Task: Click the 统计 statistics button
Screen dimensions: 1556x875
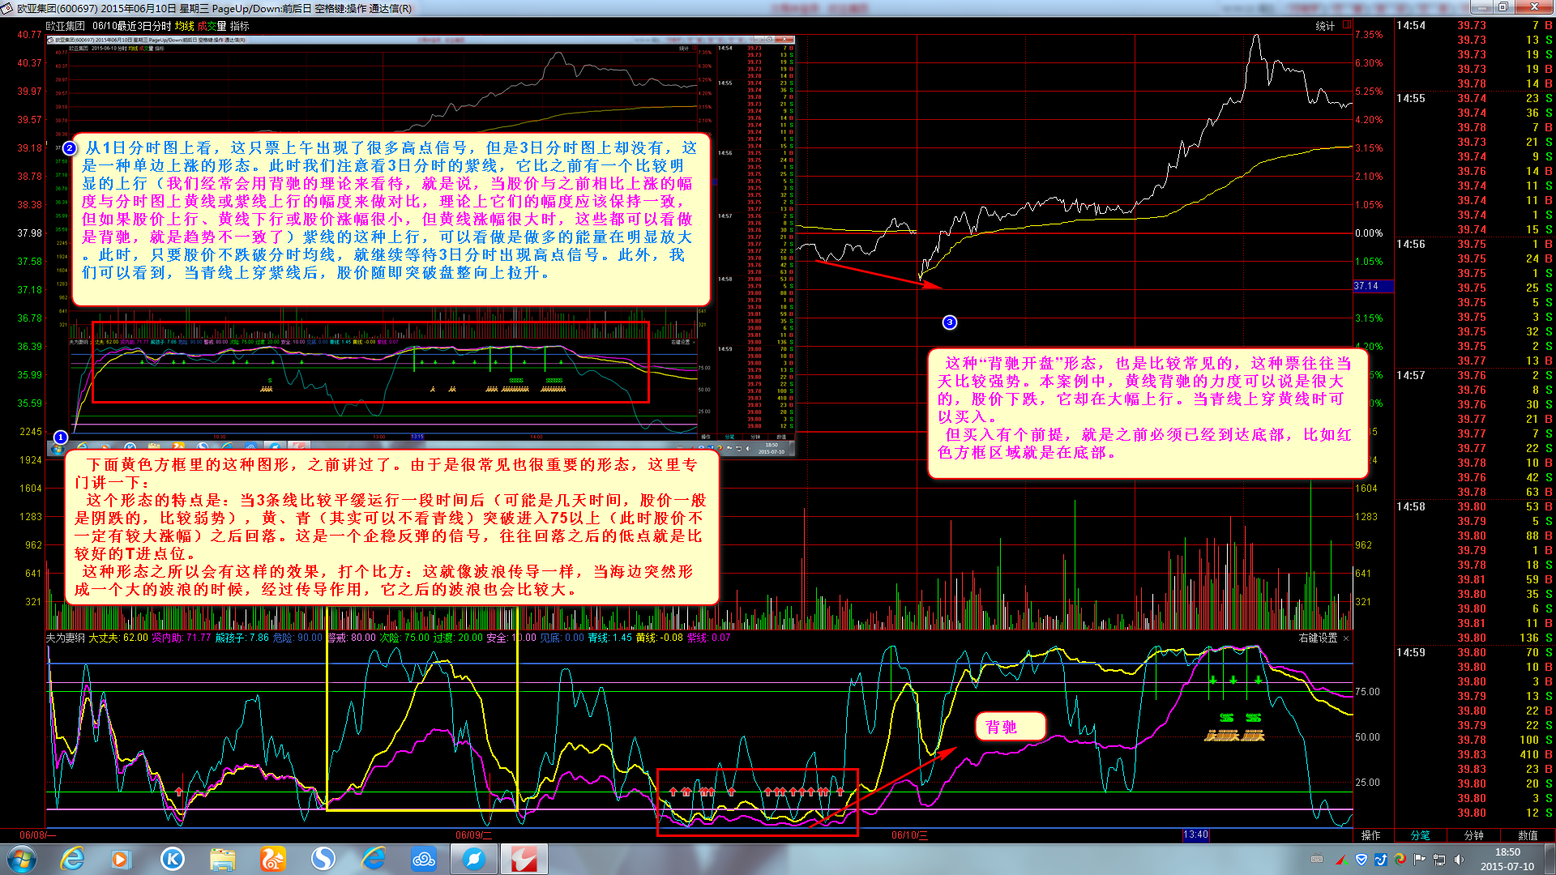Action: [x=1324, y=26]
